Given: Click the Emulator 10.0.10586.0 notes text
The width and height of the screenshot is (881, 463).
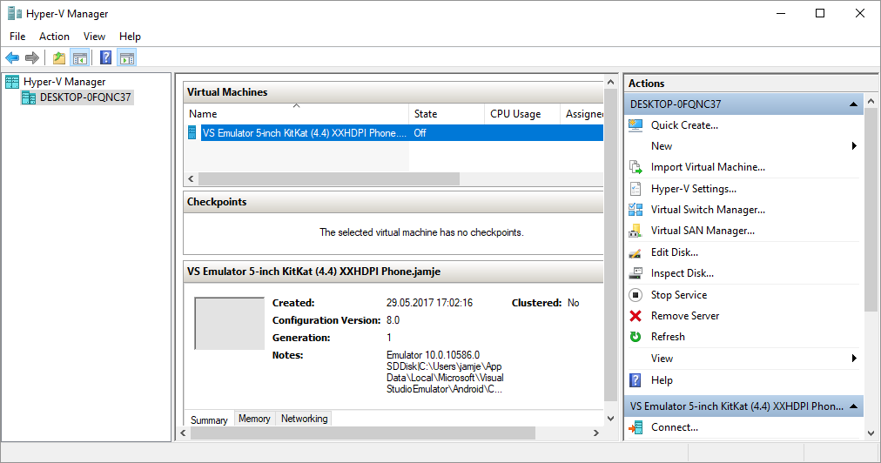Looking at the screenshot, I should click(433, 355).
